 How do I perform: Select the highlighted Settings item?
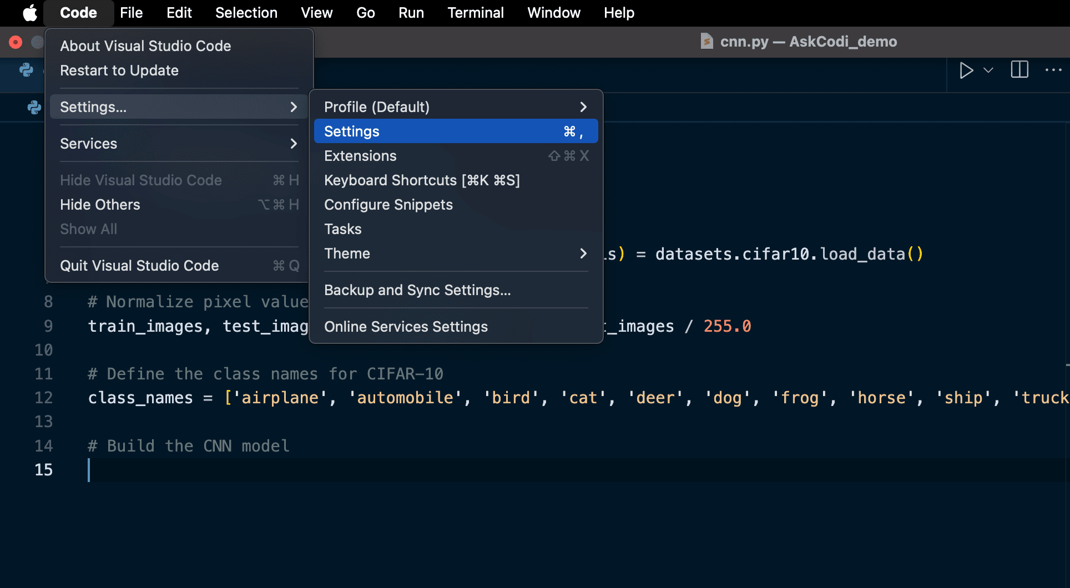coord(456,131)
